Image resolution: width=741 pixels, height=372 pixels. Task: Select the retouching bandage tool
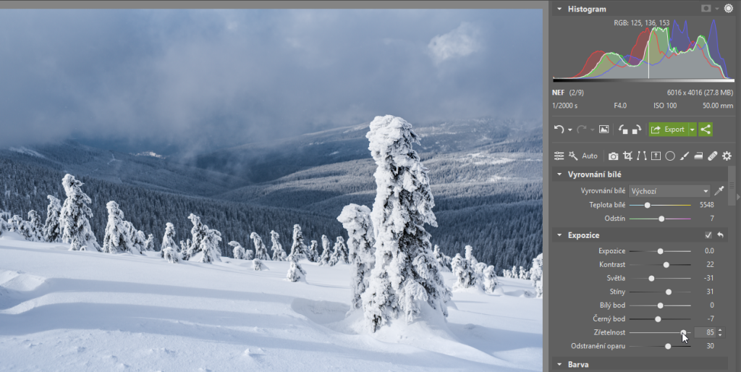(x=713, y=156)
